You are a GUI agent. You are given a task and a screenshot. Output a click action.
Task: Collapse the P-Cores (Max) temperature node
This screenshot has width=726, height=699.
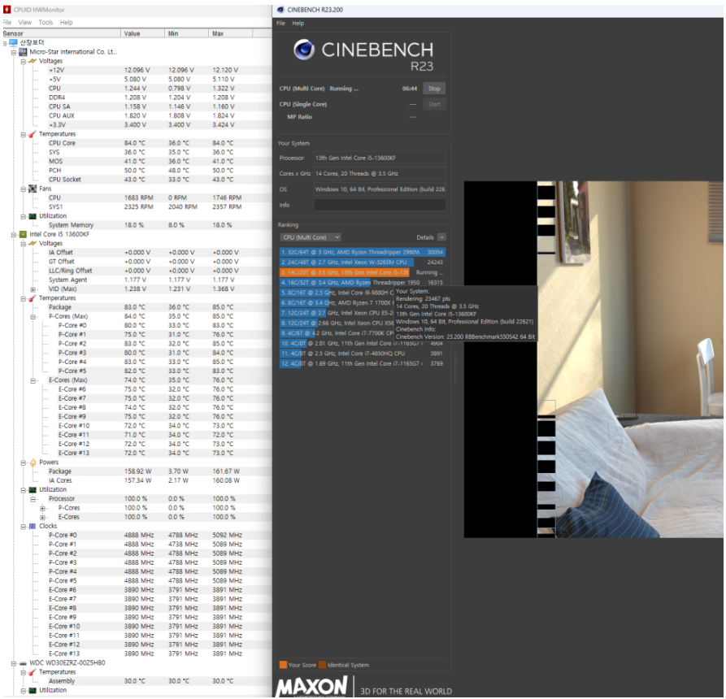(x=33, y=317)
